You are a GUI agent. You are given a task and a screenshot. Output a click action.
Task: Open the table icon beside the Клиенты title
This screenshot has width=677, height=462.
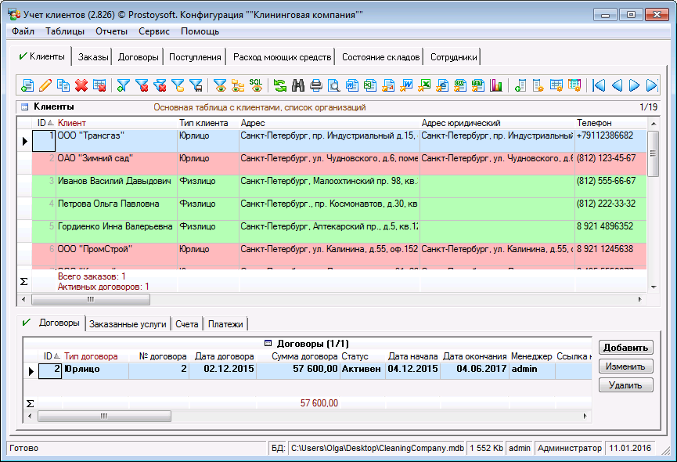[x=24, y=106]
